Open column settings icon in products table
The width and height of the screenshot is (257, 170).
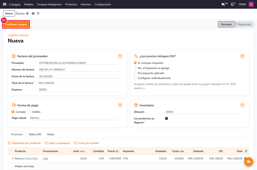(246, 151)
